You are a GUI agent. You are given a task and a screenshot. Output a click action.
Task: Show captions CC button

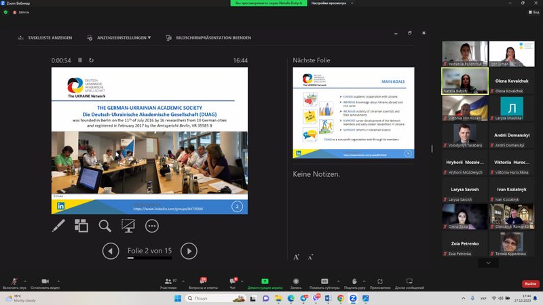coord(324,283)
